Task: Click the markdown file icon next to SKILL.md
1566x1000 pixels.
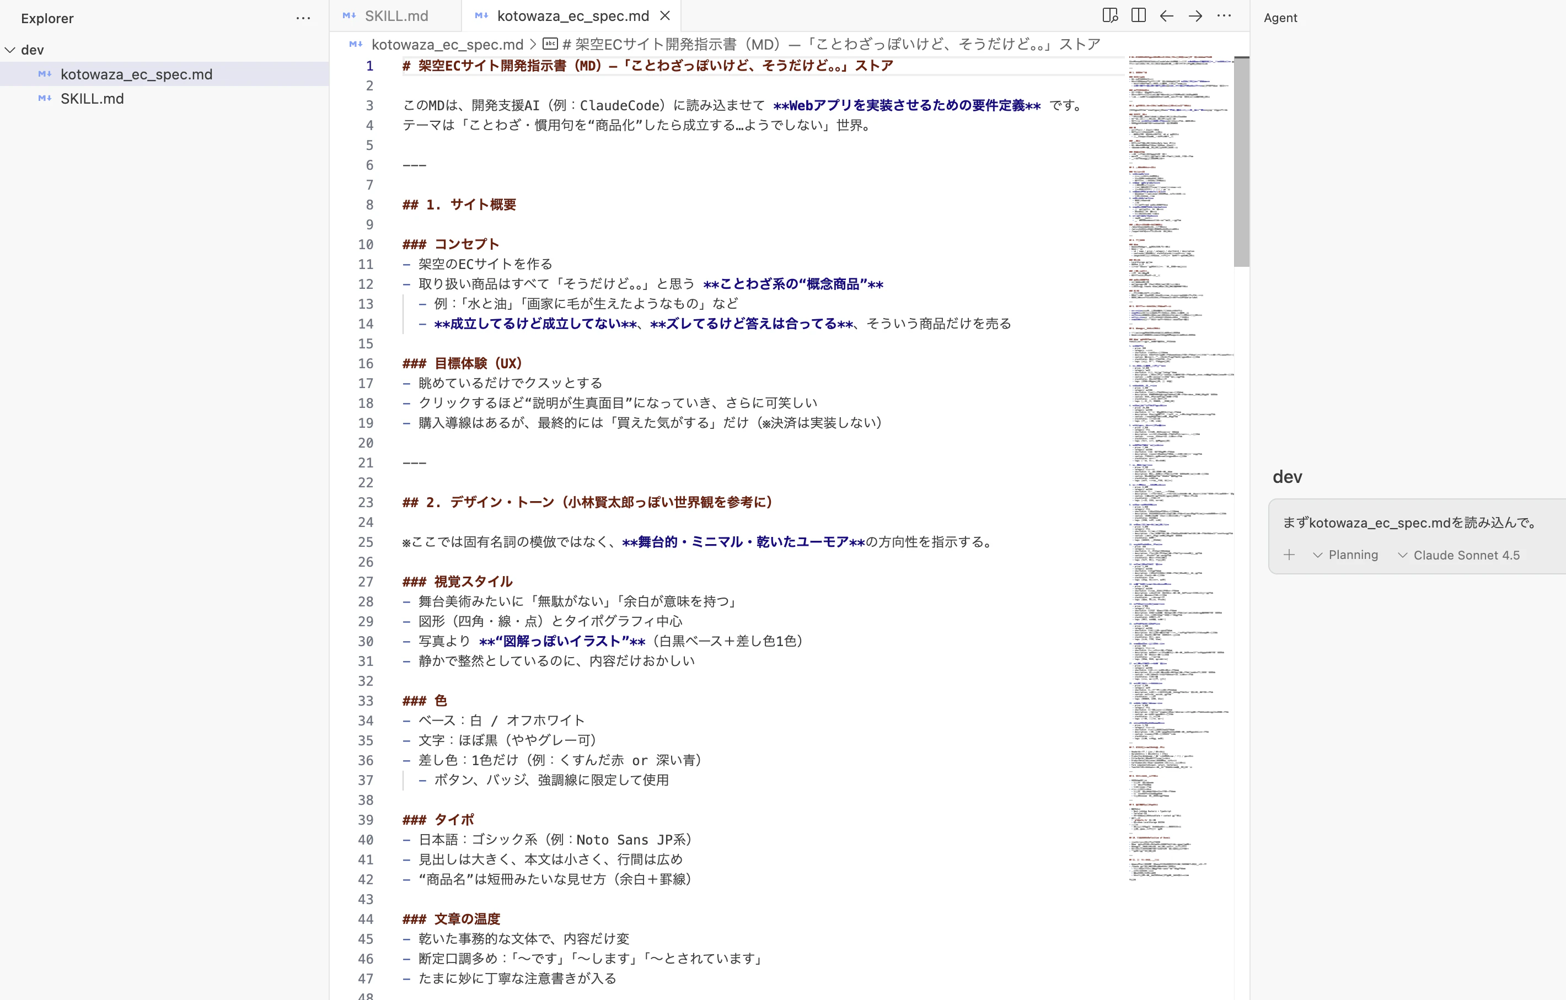Action: [44, 98]
